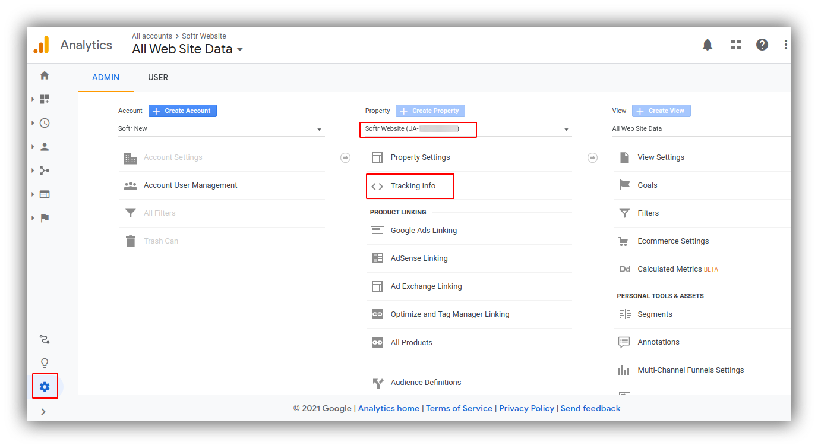Click the Audience Definitions icon
The image size is (818, 448).
[378, 383]
